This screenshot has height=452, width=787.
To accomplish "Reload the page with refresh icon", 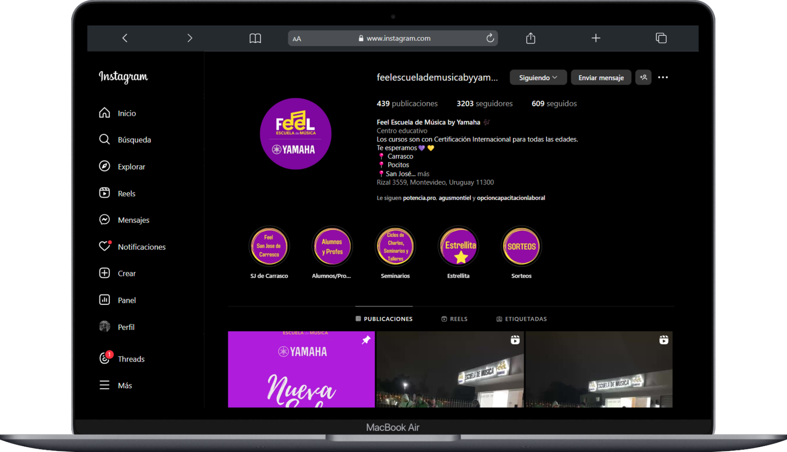I will (x=490, y=38).
